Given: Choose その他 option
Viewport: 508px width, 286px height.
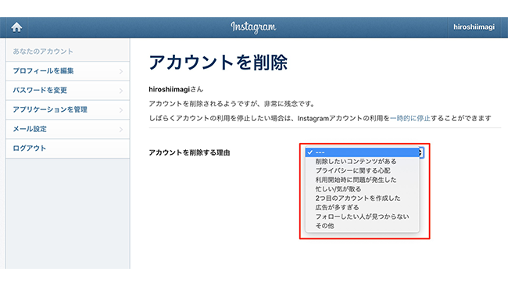Looking at the screenshot, I should coord(362,226).
